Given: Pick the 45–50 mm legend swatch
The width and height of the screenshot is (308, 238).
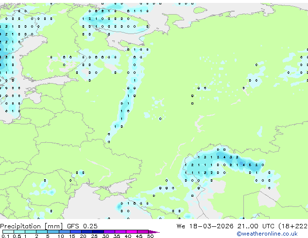Looking at the screenshot, I should 143,232.
